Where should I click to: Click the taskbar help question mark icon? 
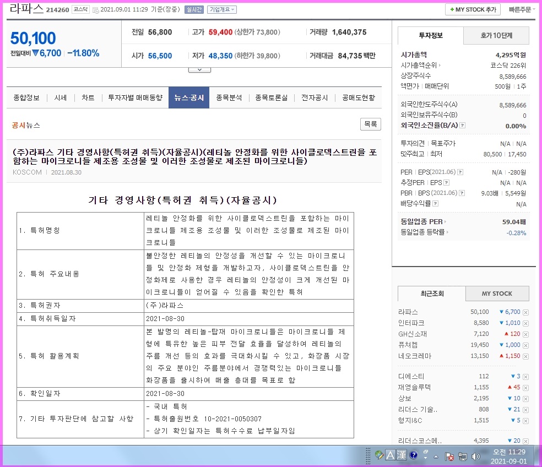pyautogui.click(x=414, y=455)
